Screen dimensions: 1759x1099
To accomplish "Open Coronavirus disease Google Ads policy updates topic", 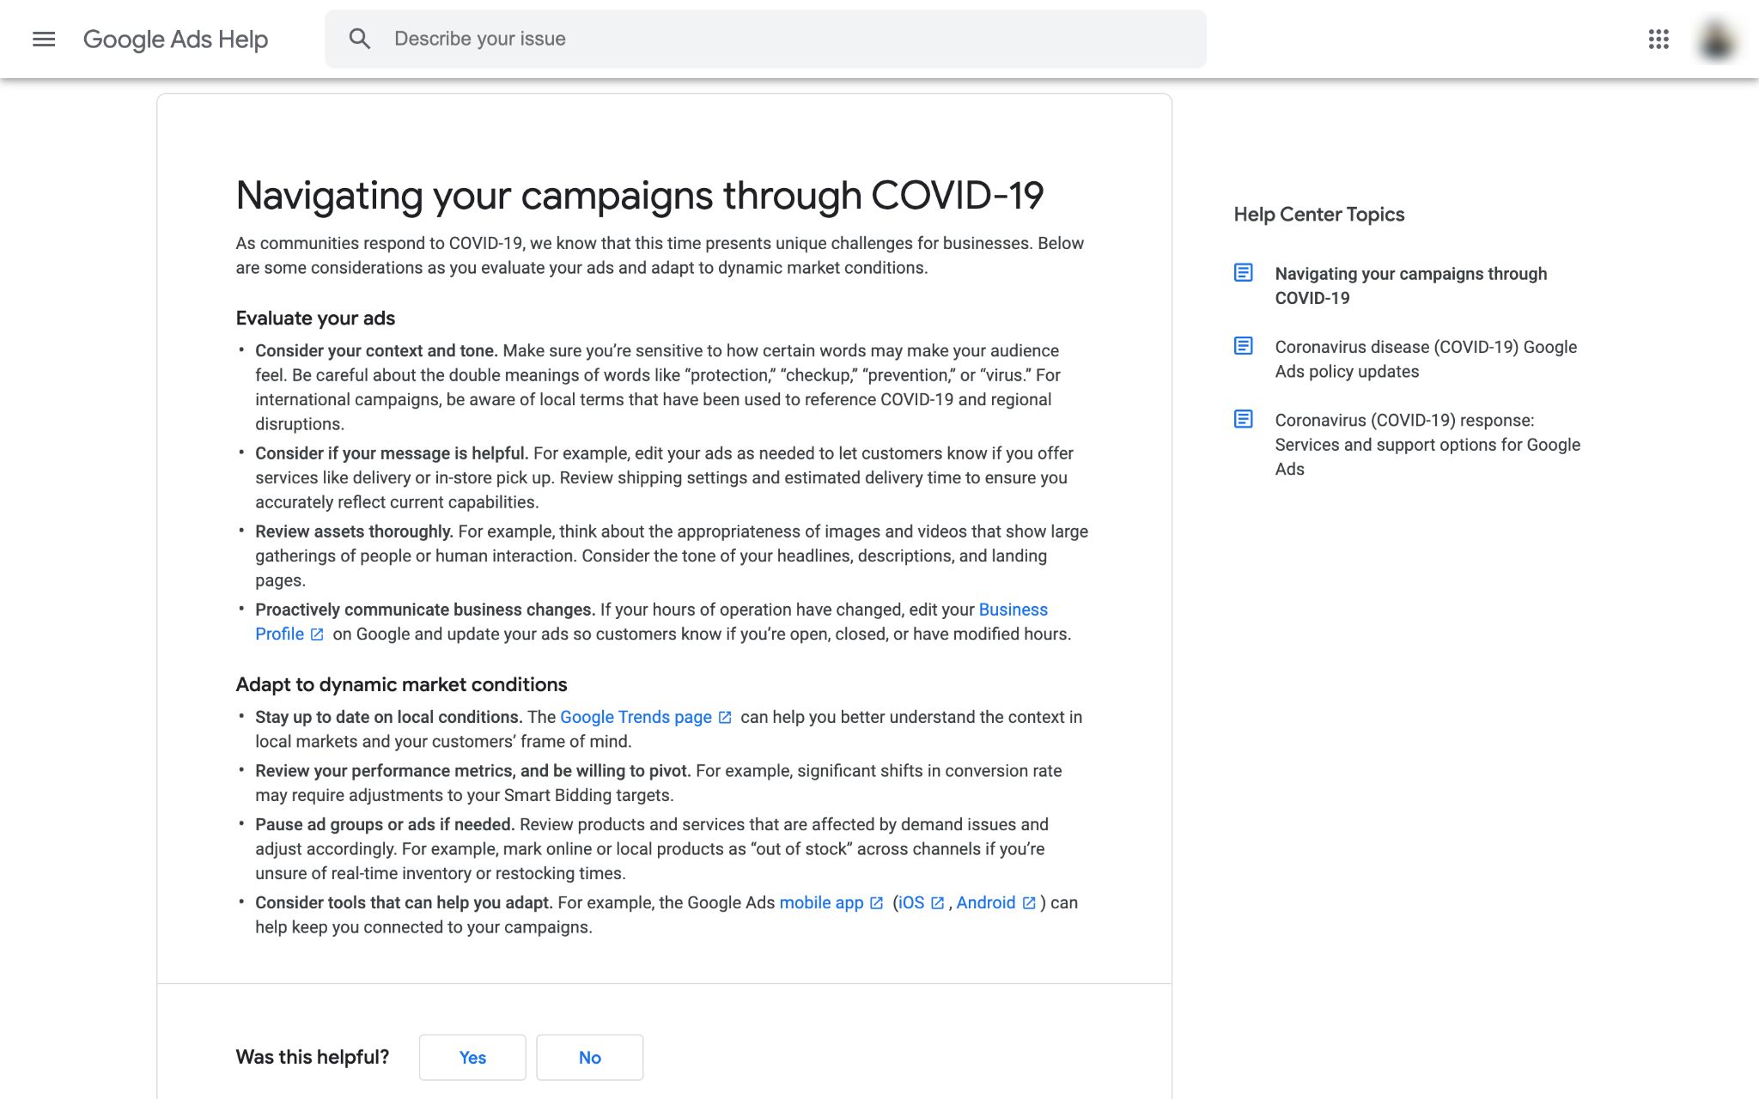I will tap(1426, 359).
